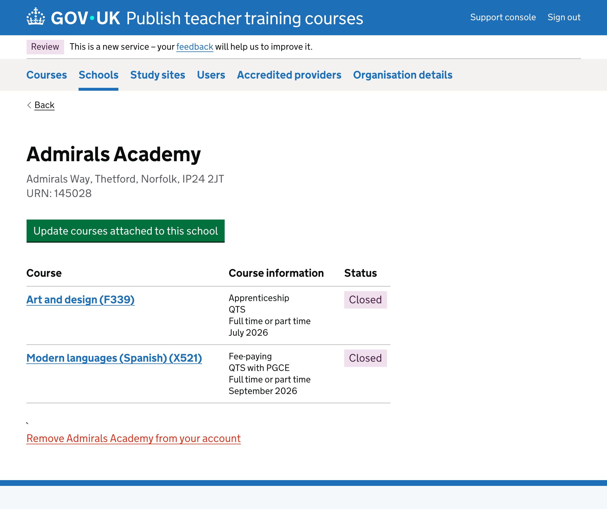The image size is (607, 509).
Task: Click the Course information column header
Action: [276, 273]
